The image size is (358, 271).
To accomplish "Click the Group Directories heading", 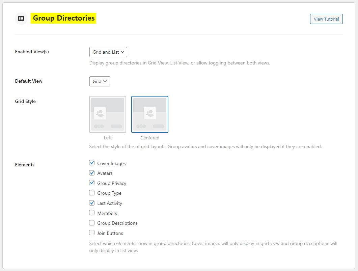I will tap(64, 18).
